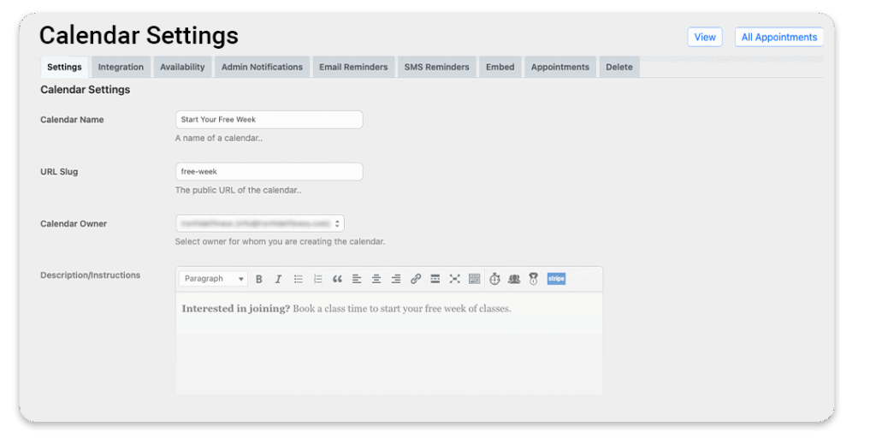
Task: Align text to the right
Action: click(396, 279)
